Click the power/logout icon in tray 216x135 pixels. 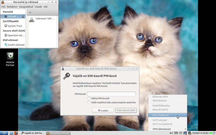pyautogui.click(x=214, y=133)
